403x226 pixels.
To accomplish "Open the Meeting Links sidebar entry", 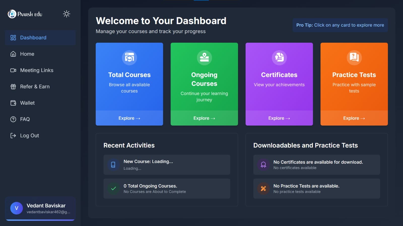I will (x=36, y=70).
